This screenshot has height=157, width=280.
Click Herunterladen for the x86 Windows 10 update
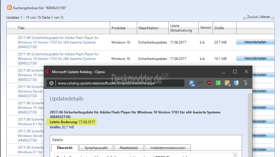coord(255,58)
